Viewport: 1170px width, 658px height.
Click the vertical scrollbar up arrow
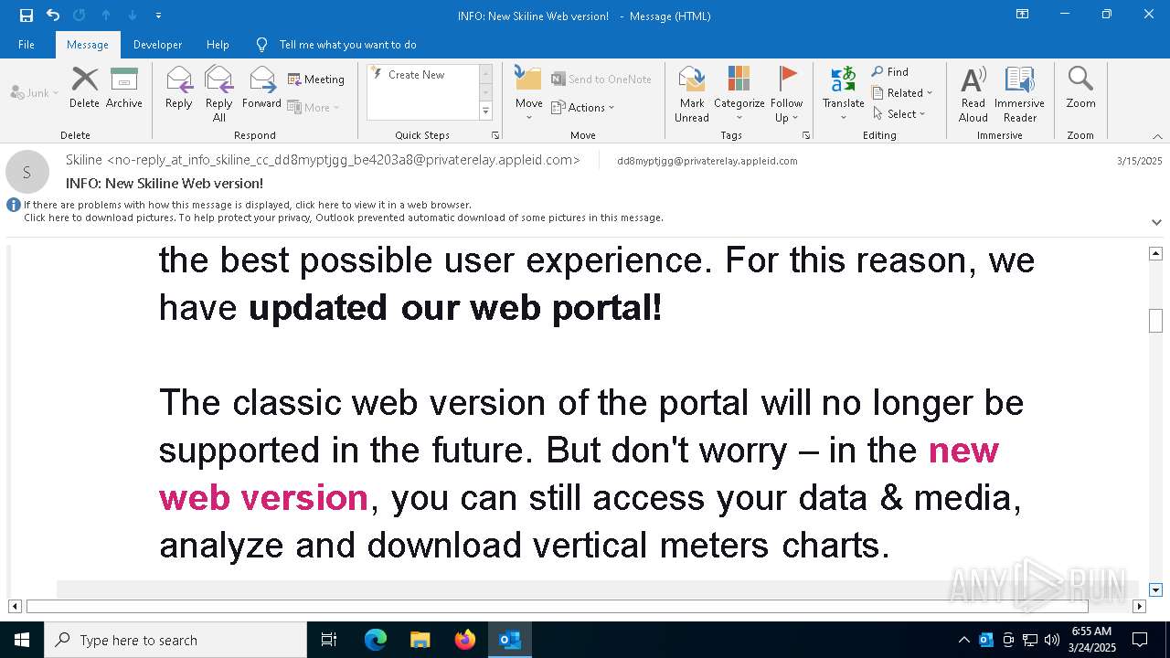(1155, 253)
